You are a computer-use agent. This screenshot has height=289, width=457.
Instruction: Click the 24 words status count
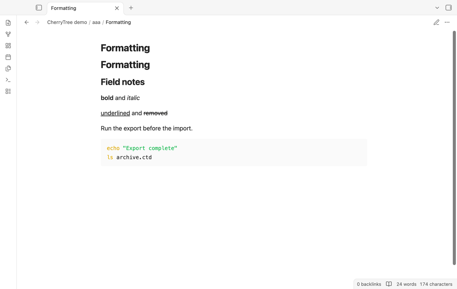[x=406, y=284]
